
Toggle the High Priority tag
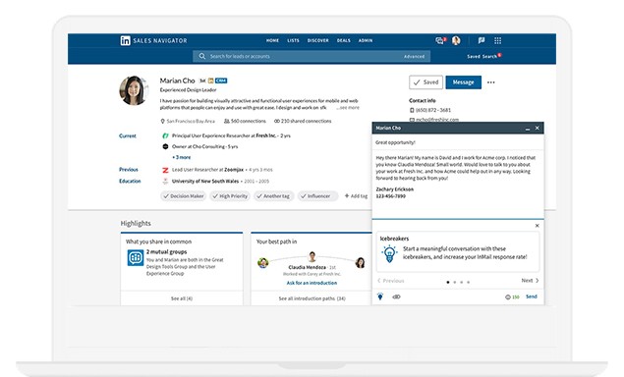230,196
